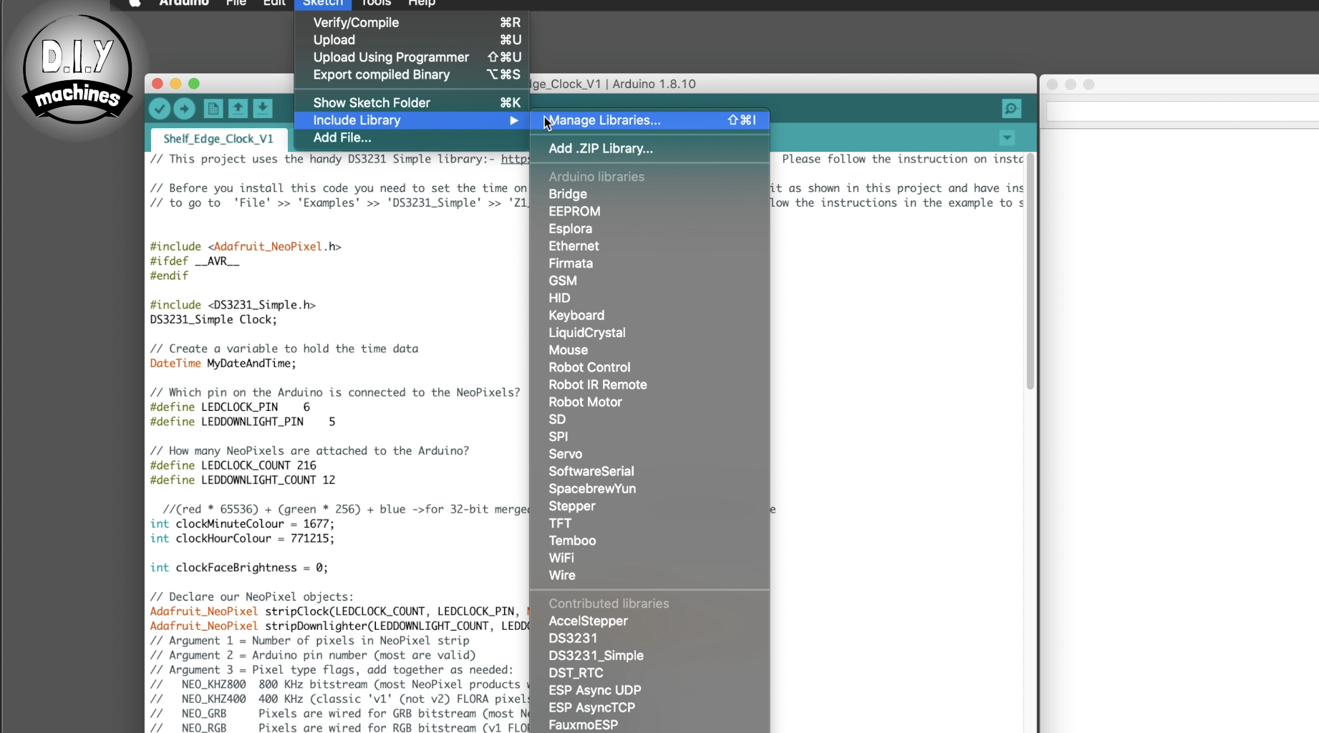This screenshot has width=1319, height=733.
Task: Include the Robot IR Remote library
Action: tap(649, 384)
